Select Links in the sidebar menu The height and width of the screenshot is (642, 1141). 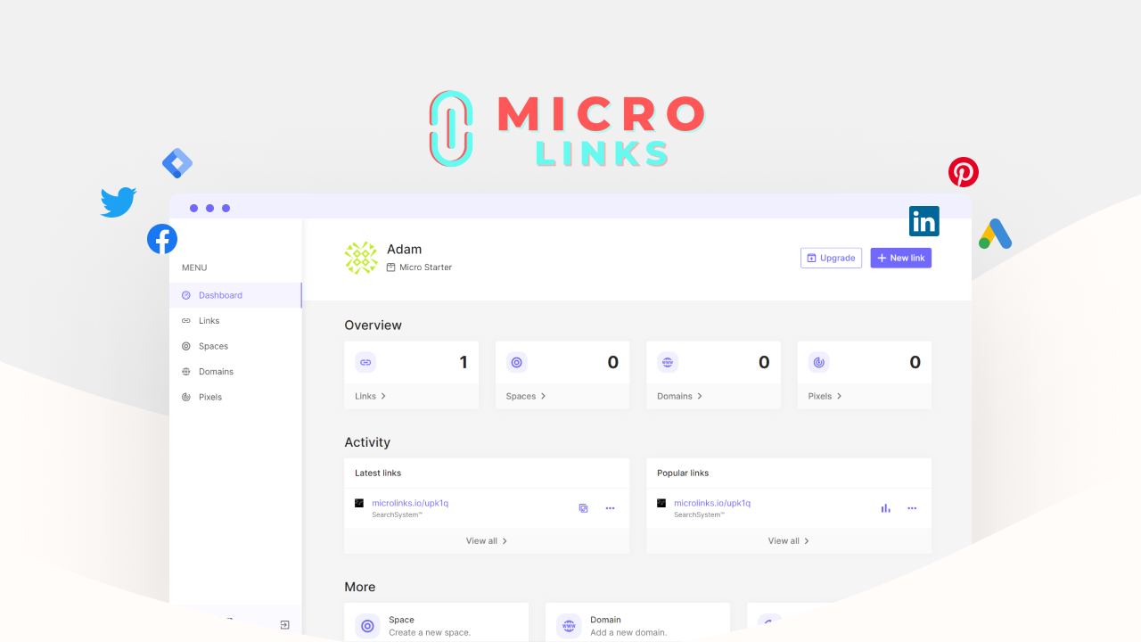point(210,320)
